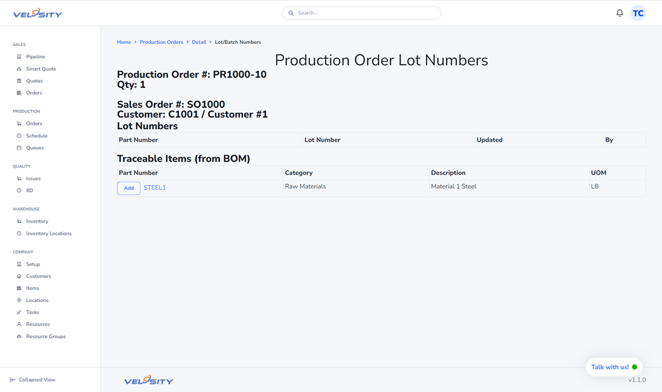
Task: Open Quality Issues page
Action: click(x=33, y=179)
